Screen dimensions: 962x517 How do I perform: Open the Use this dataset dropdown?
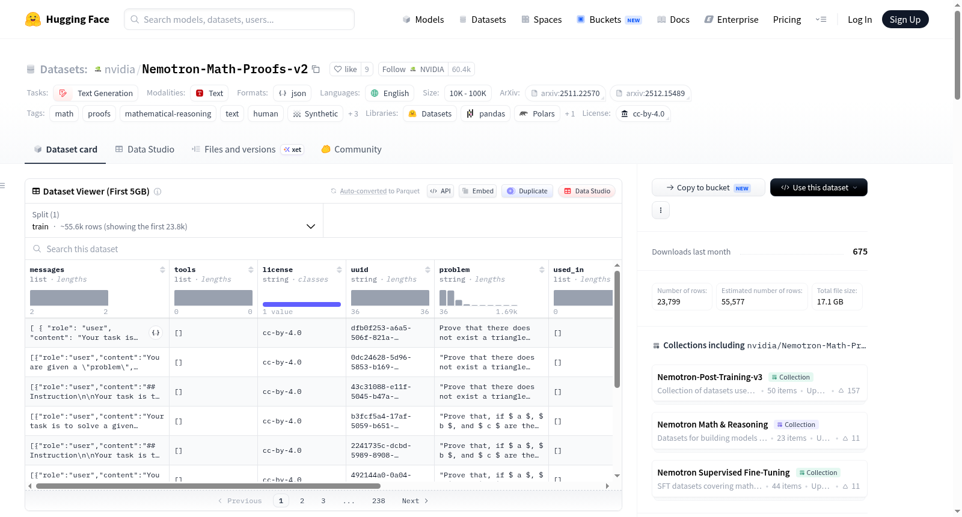tap(819, 187)
